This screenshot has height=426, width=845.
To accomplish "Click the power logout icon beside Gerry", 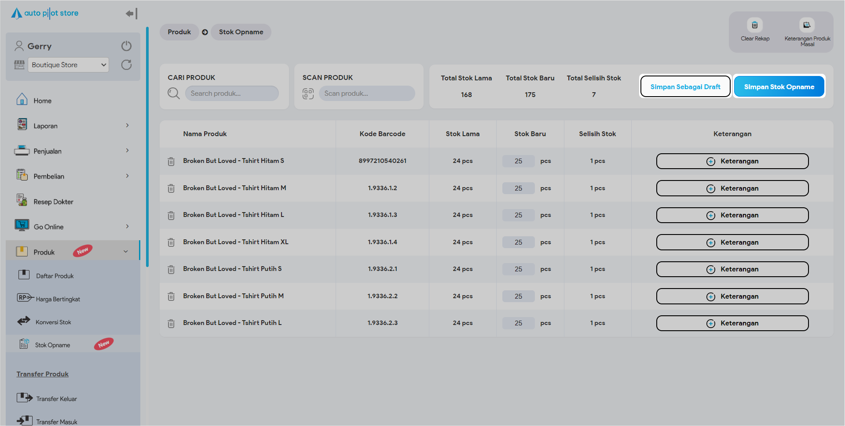I will (126, 46).
